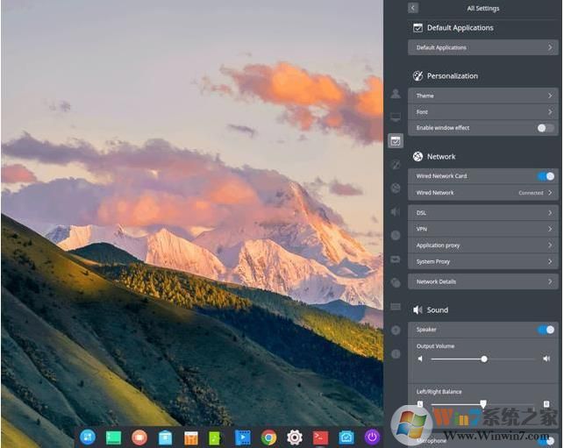The image size is (564, 448).
Task: Expand the Theme settings row
Action: pyautogui.click(x=482, y=96)
